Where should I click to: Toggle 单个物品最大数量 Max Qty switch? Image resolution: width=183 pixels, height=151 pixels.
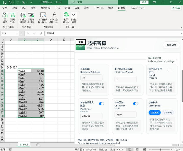(101, 104)
